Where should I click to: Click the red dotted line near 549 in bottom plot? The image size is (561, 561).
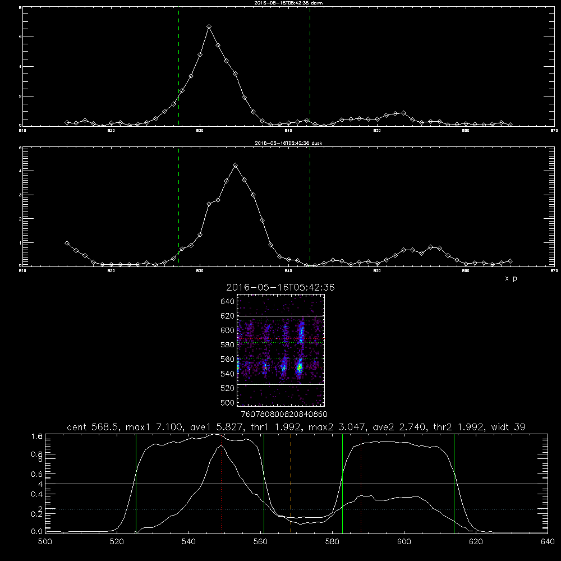[x=222, y=483]
